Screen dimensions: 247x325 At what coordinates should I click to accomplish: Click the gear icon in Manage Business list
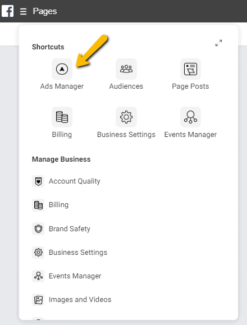38,253
